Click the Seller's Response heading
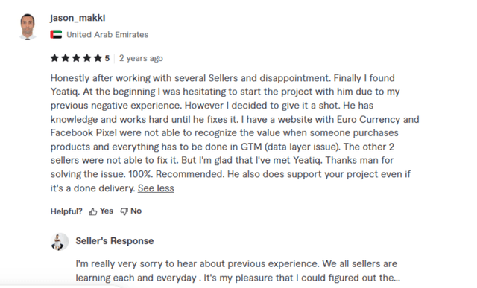The height and width of the screenshot is (288, 477). (115, 241)
